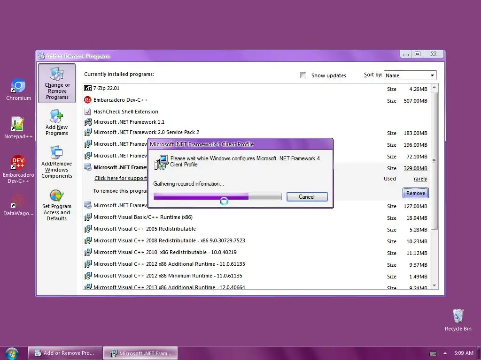Enable the Show updates checkbox

pyautogui.click(x=303, y=75)
